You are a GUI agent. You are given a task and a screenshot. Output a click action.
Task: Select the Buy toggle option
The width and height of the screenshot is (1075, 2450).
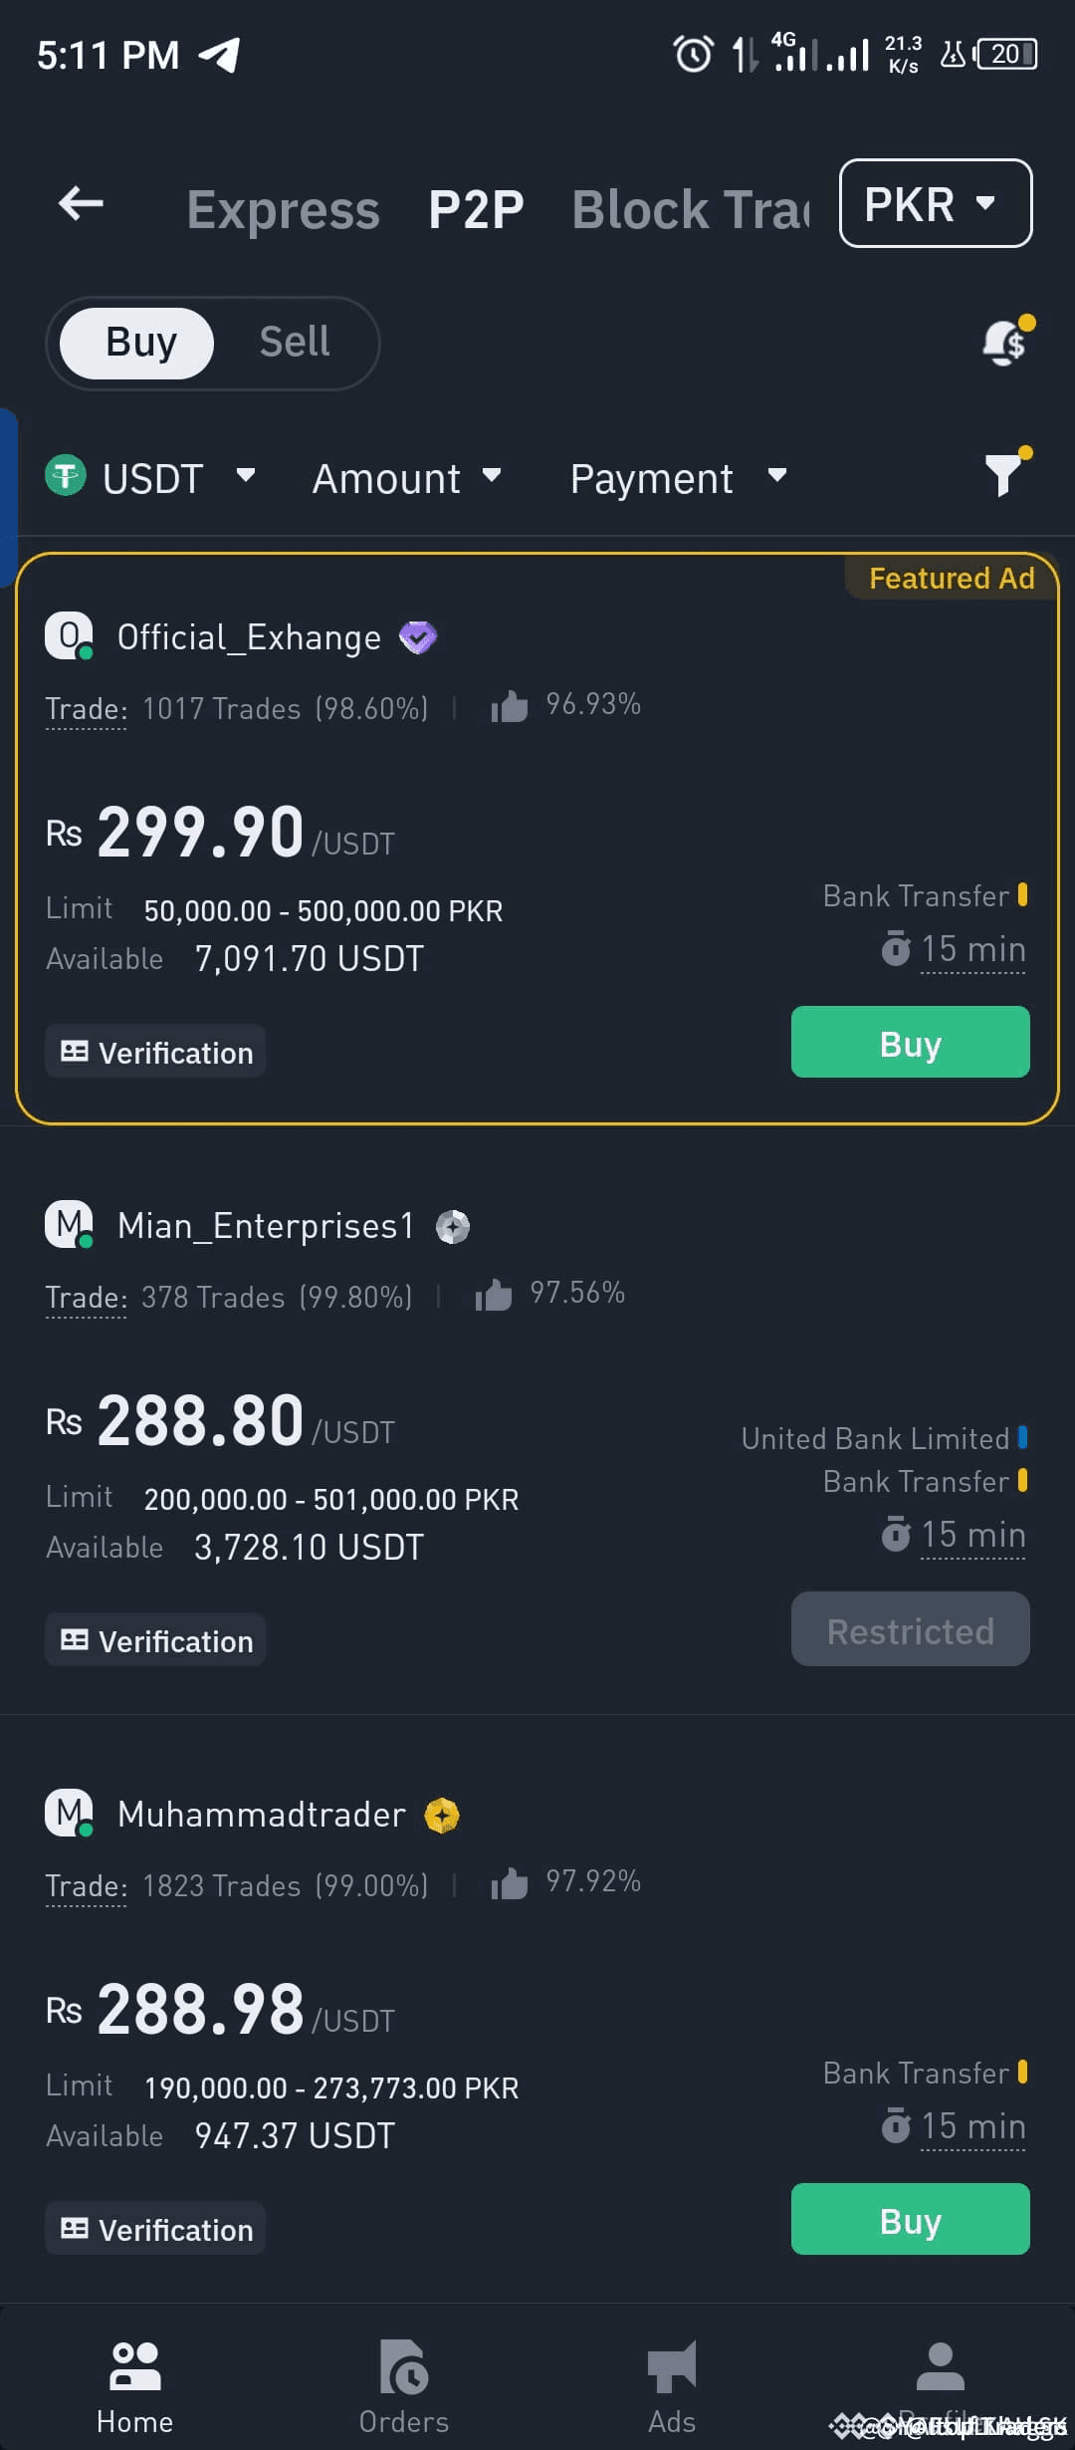(x=138, y=342)
